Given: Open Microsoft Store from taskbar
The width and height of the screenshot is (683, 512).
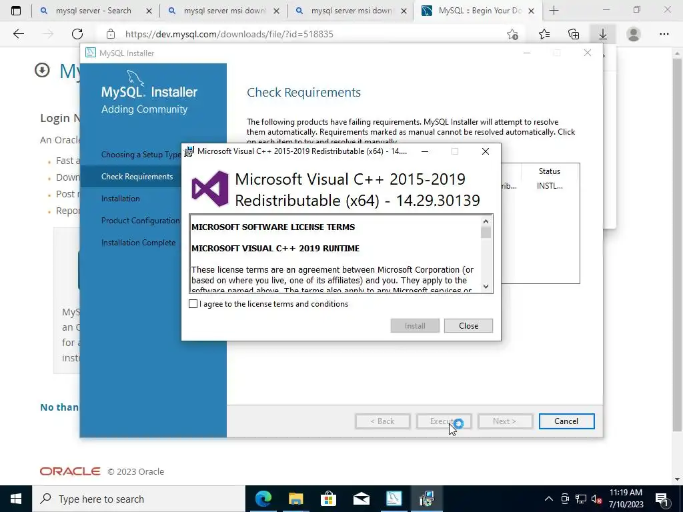Looking at the screenshot, I should [328, 499].
